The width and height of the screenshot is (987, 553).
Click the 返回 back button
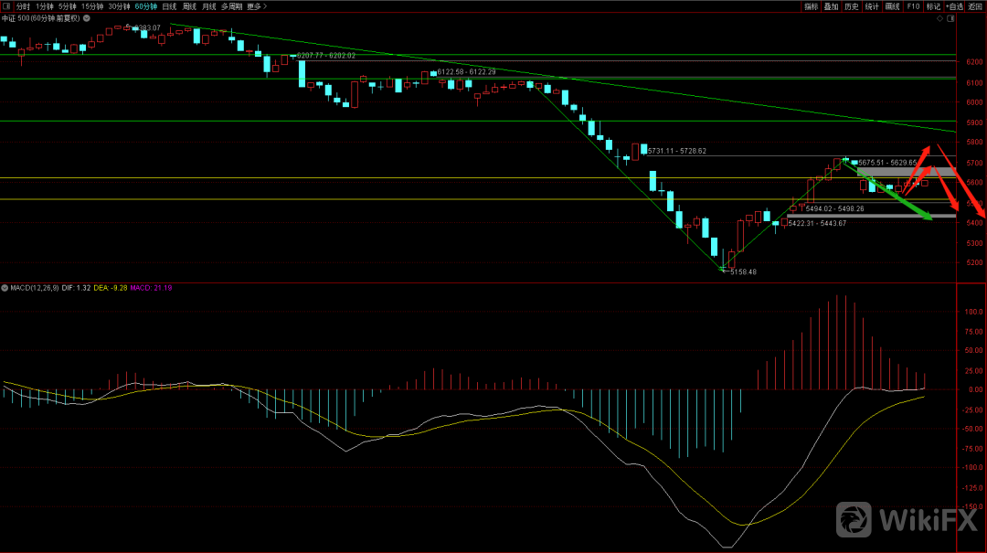click(x=976, y=6)
